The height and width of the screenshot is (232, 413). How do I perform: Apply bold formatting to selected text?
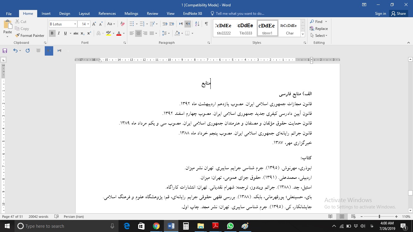(52, 33)
